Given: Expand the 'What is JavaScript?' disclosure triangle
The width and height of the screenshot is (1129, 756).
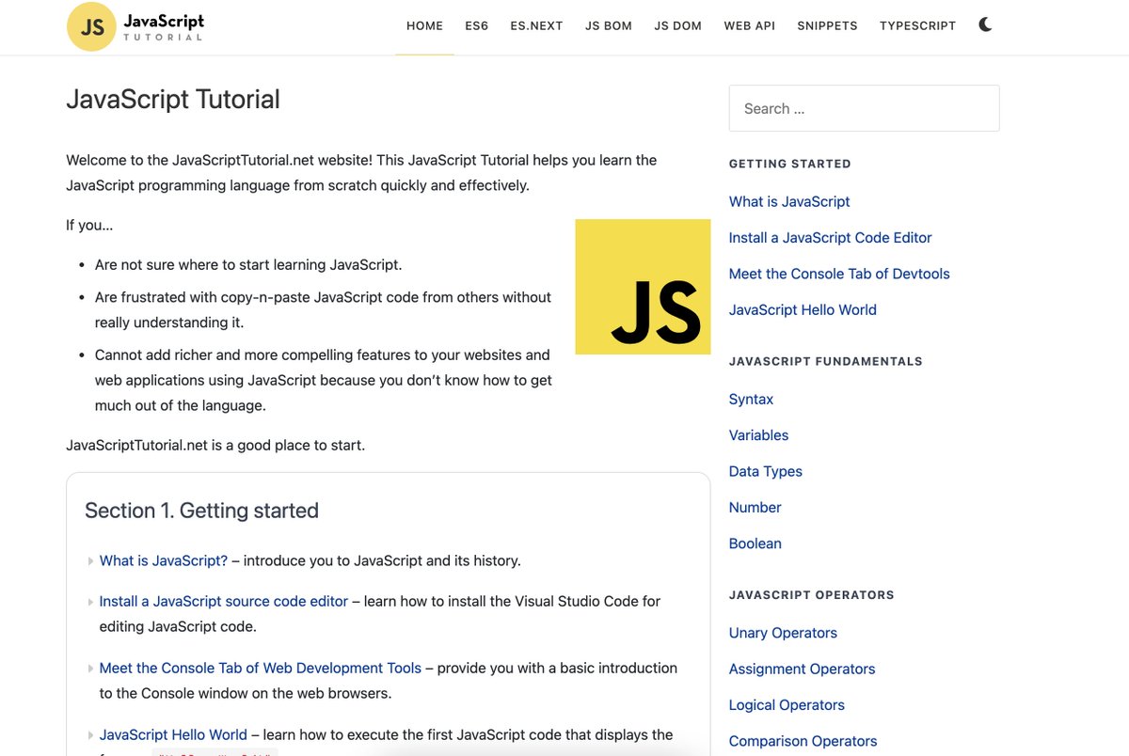Looking at the screenshot, I should click(89, 559).
